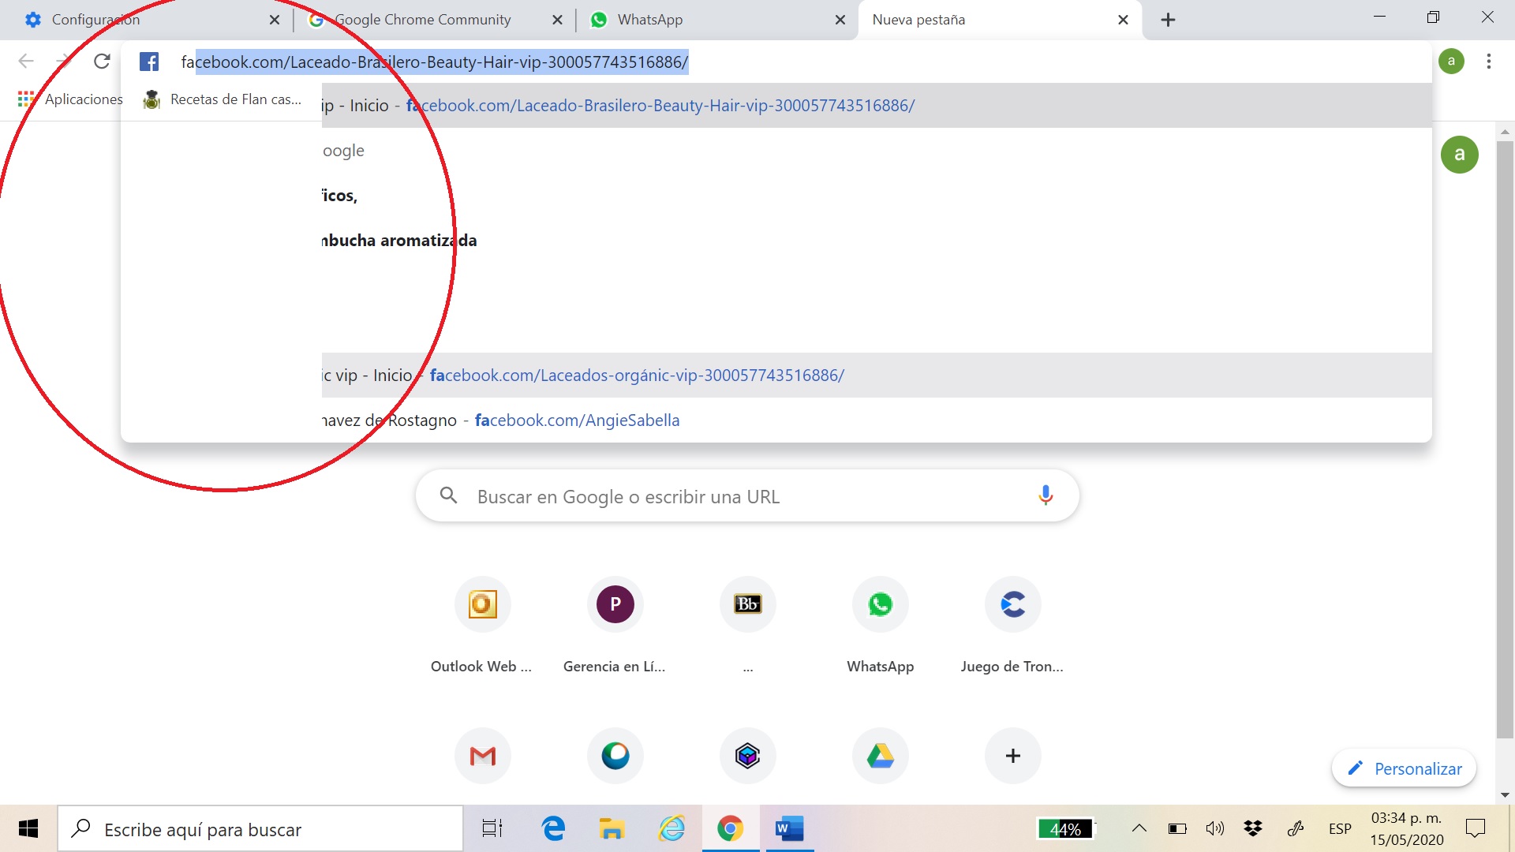Open the Gerencia en Lí... shortcut
The width and height of the screenshot is (1515, 852).
615,605
